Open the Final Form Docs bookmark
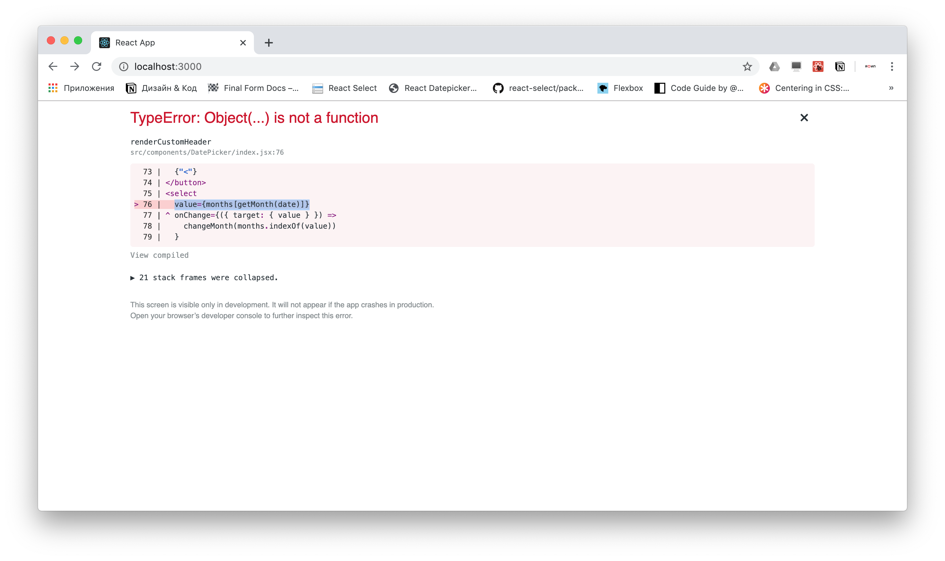Screen dimensions: 945x561 pyautogui.click(x=254, y=88)
